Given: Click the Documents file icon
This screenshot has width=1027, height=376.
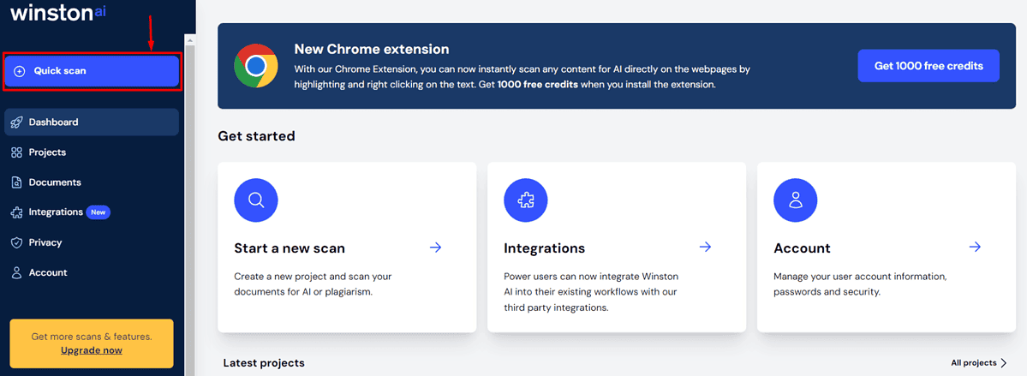Looking at the screenshot, I should point(17,182).
